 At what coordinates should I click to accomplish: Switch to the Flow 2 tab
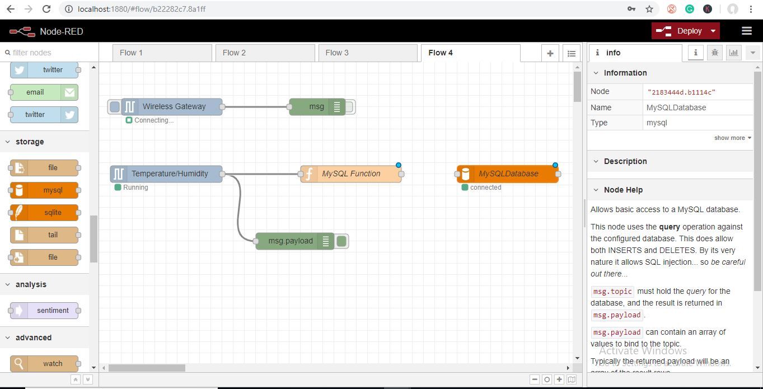coord(265,53)
